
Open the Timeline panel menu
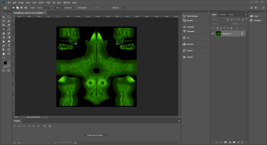pyautogui.click(x=179, y=121)
